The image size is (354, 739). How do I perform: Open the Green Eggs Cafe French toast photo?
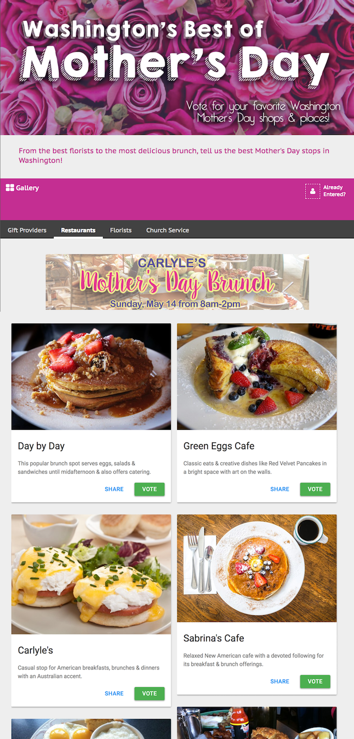[x=257, y=377]
